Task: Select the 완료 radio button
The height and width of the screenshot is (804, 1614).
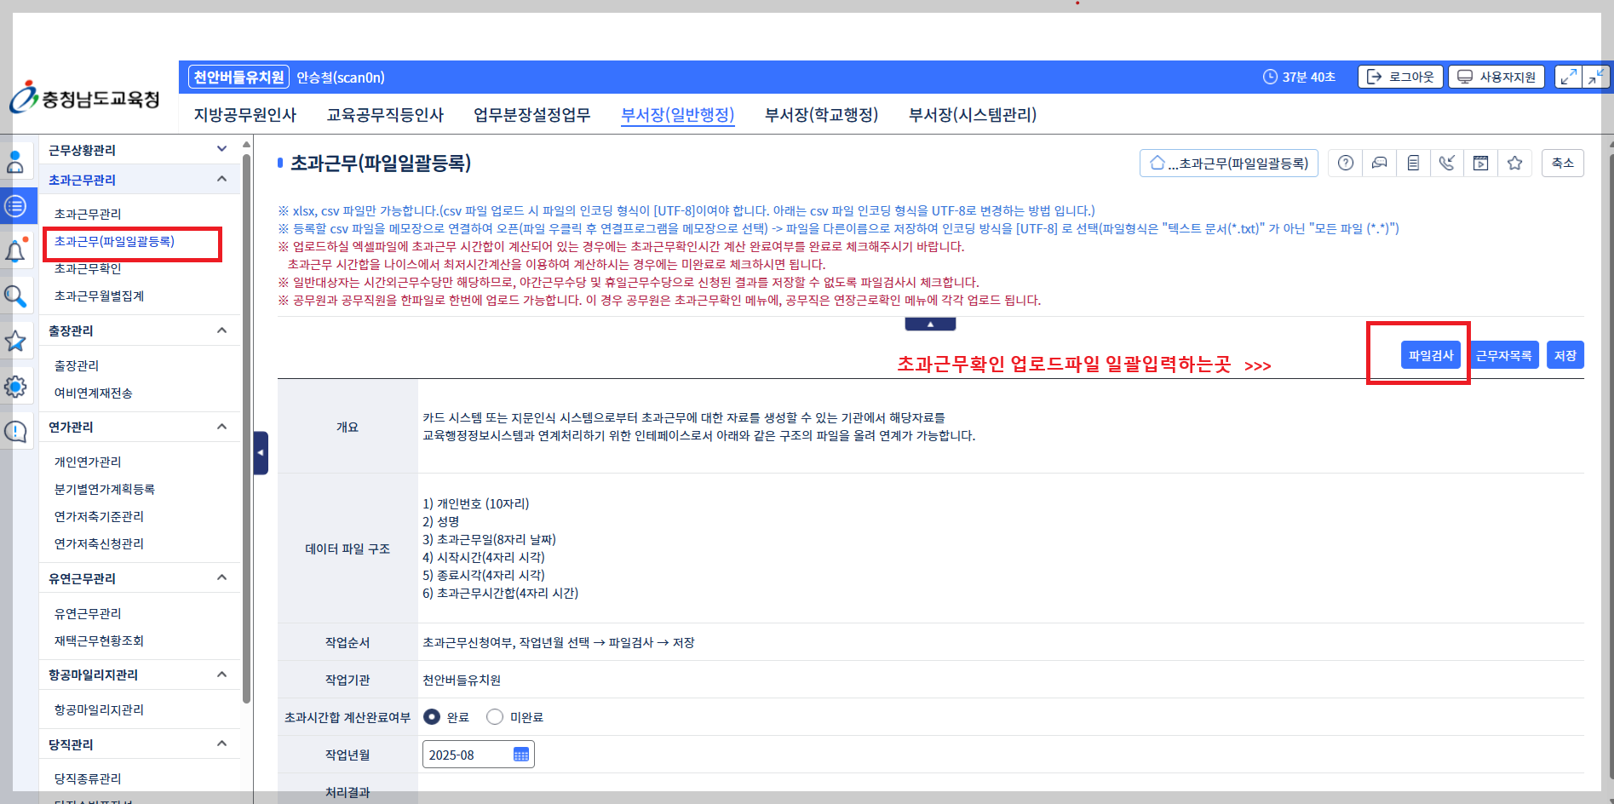Action: [432, 717]
